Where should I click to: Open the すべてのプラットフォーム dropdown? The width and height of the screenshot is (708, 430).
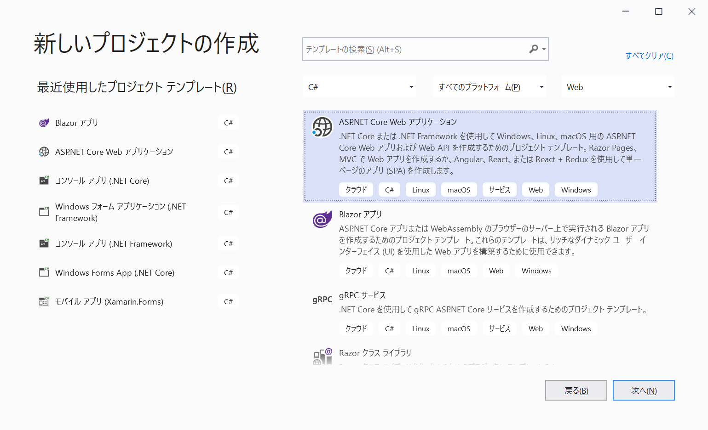click(489, 86)
